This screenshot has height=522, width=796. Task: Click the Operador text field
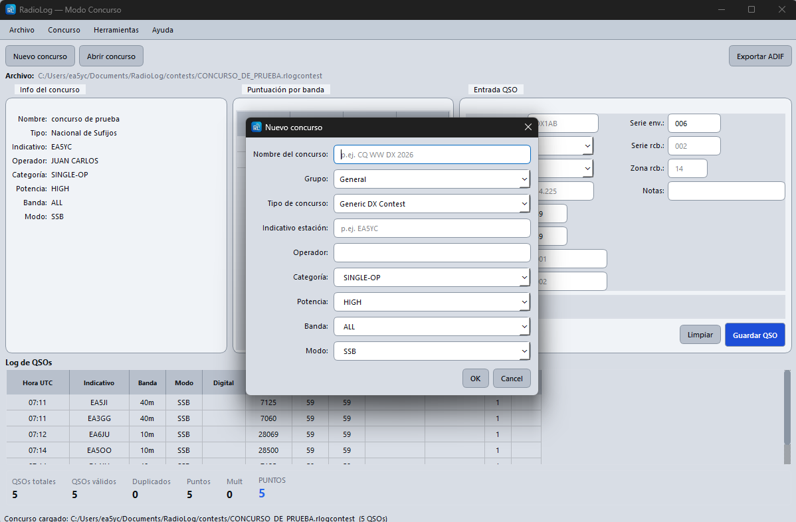tap(432, 252)
